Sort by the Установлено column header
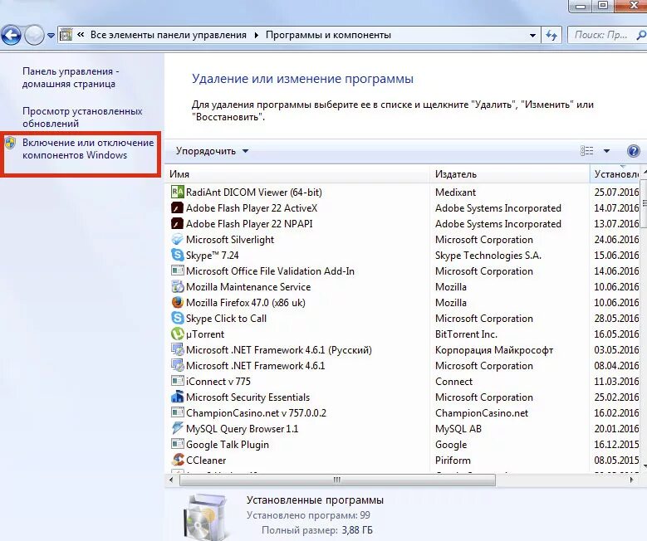 pyautogui.click(x=615, y=174)
